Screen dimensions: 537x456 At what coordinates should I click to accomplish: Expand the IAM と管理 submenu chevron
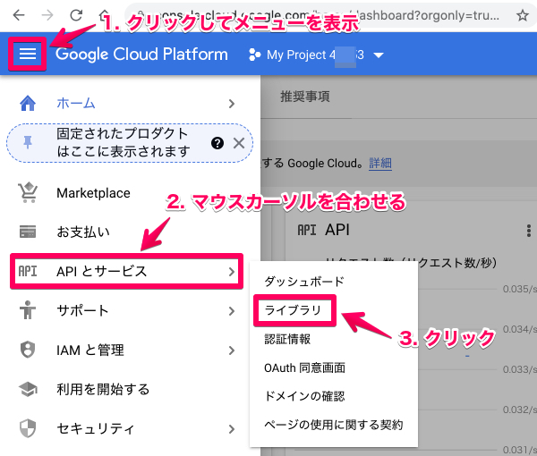click(232, 350)
